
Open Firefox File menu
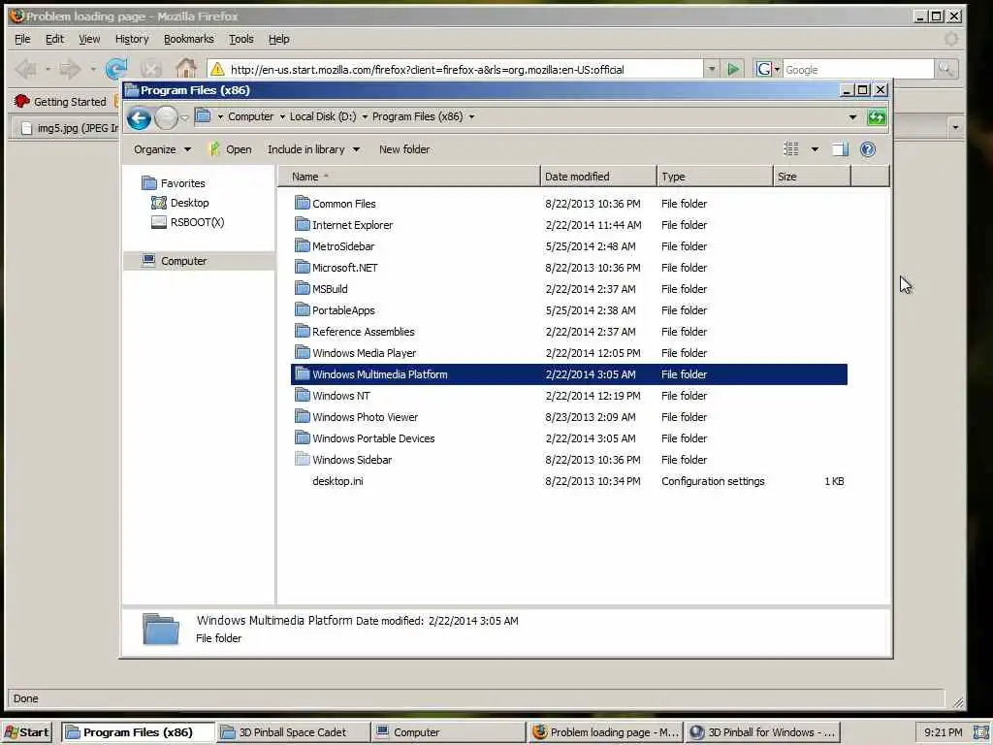tap(22, 39)
